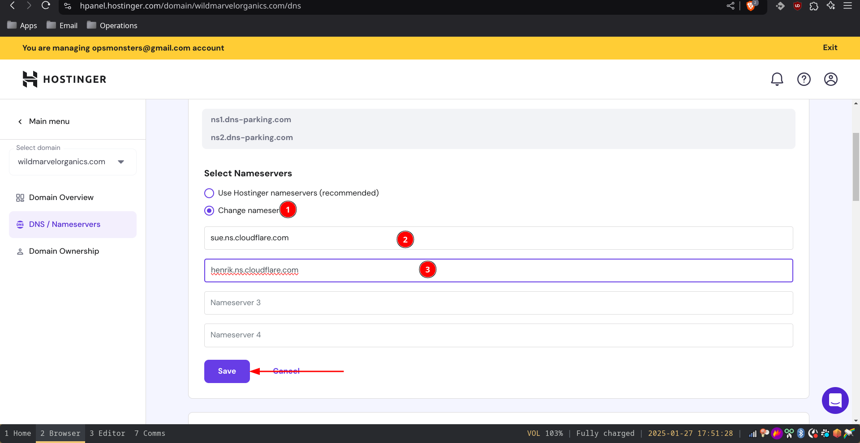The width and height of the screenshot is (860, 443).
Task: Go back via Main menu chevron
Action: tap(20, 122)
